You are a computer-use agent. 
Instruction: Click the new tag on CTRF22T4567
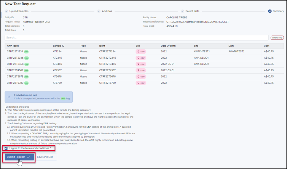click(x=26, y=70)
